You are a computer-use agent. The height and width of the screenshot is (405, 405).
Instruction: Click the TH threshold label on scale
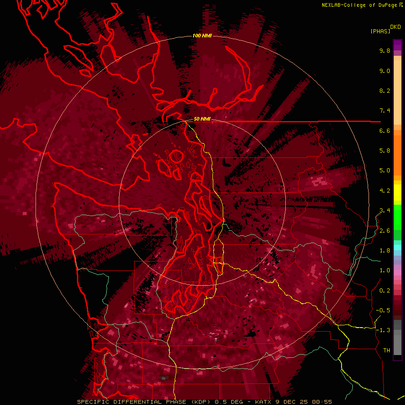tap(387, 351)
